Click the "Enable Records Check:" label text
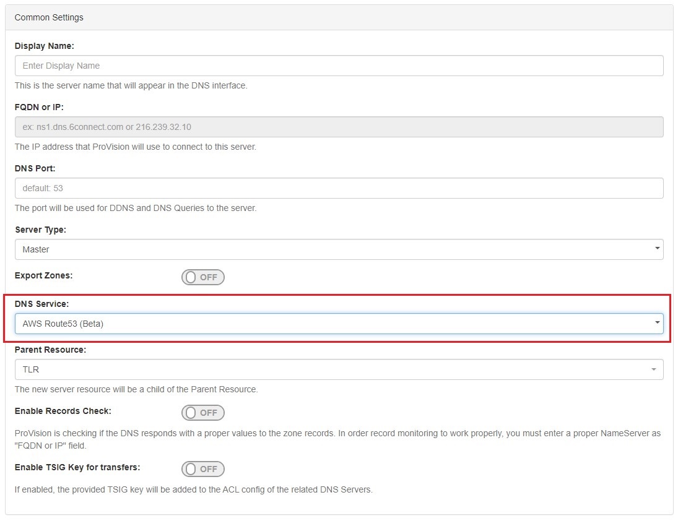 click(x=63, y=411)
